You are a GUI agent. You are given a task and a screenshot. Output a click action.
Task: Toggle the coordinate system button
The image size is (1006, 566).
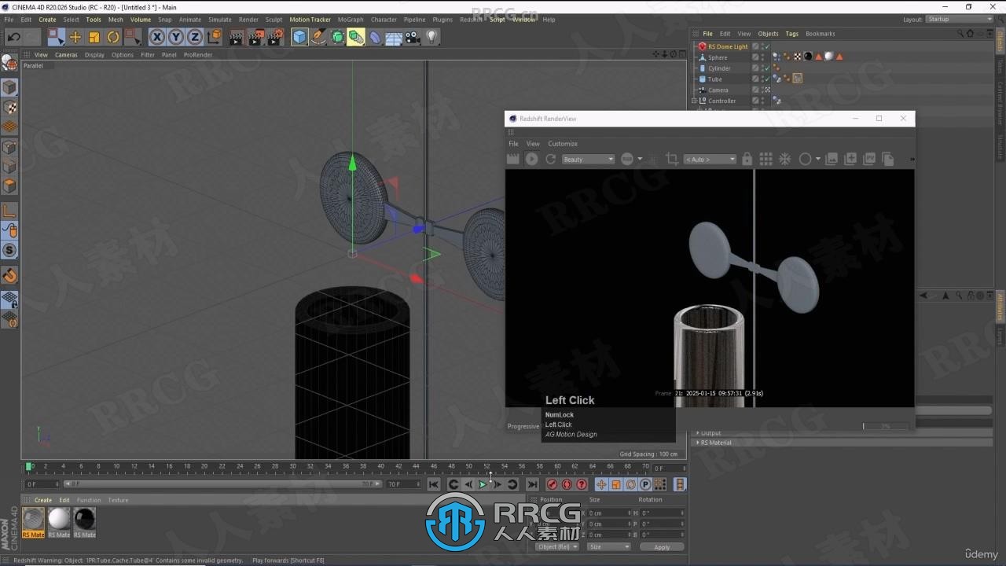[x=215, y=37]
